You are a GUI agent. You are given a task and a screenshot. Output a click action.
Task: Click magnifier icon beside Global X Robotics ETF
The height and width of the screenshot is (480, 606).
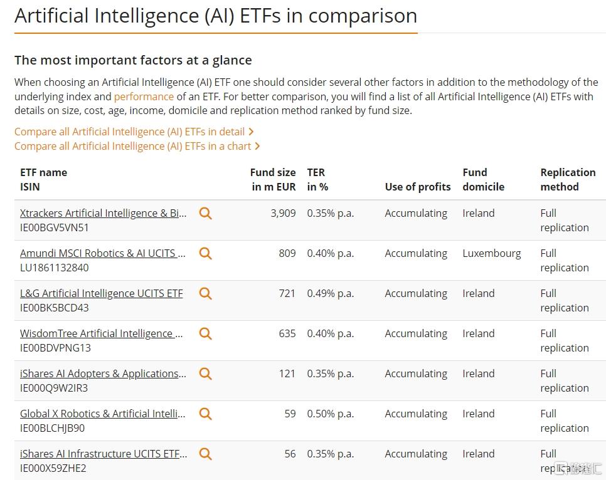pyautogui.click(x=205, y=414)
